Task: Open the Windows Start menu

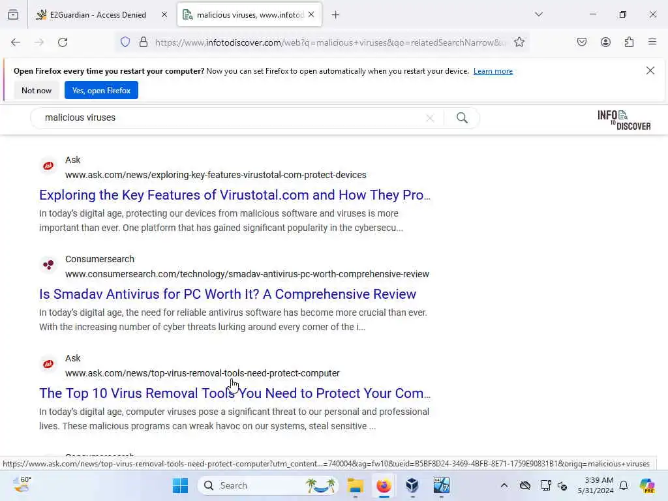Action: click(x=180, y=485)
